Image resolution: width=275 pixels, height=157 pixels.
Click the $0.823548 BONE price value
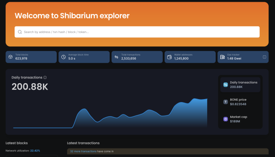click(238, 104)
